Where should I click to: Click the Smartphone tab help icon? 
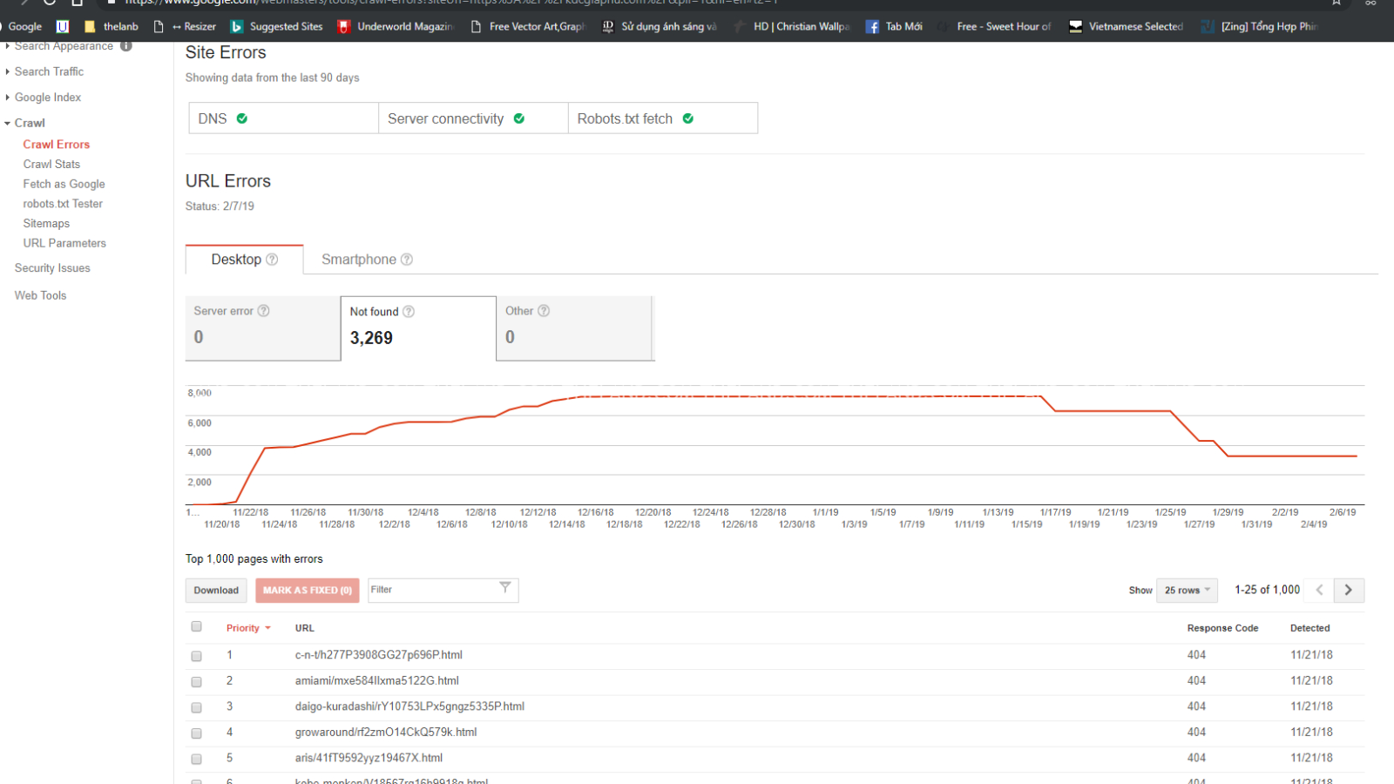tap(407, 260)
